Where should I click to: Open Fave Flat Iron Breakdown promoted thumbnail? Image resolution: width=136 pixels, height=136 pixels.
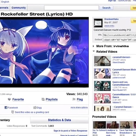pyautogui.click(x=126, y=125)
